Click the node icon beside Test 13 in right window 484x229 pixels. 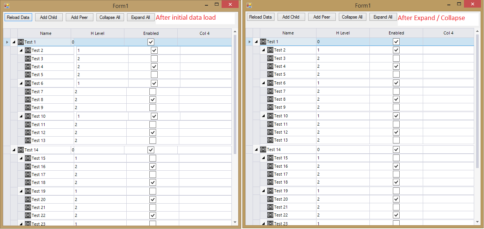click(270, 140)
